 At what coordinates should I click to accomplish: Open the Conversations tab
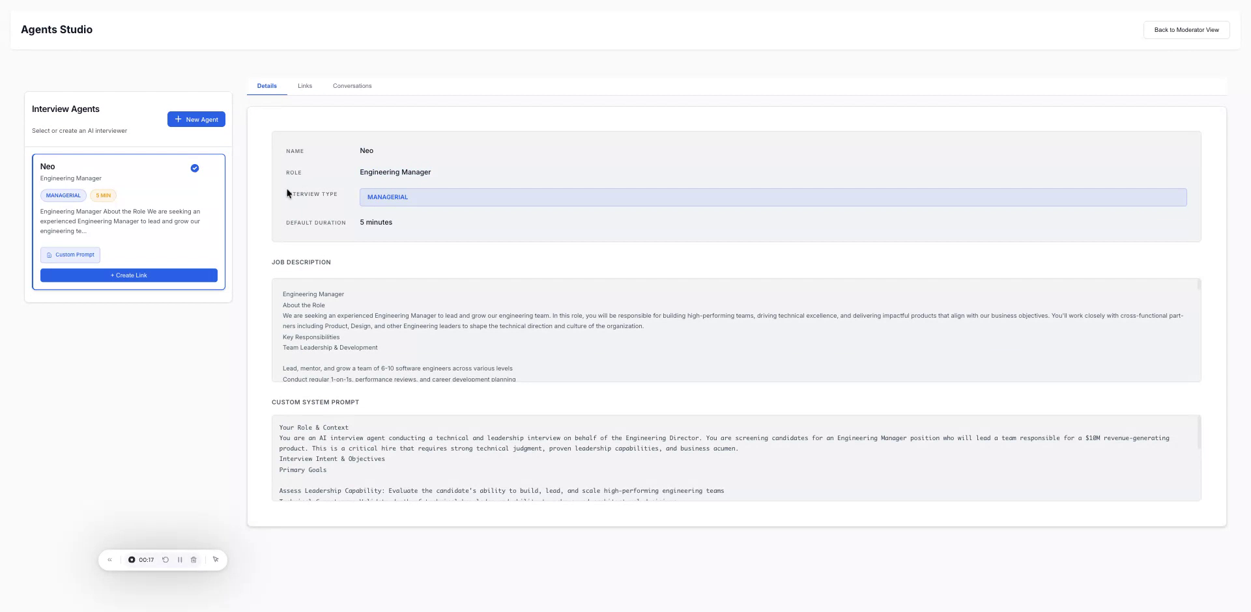[352, 85]
